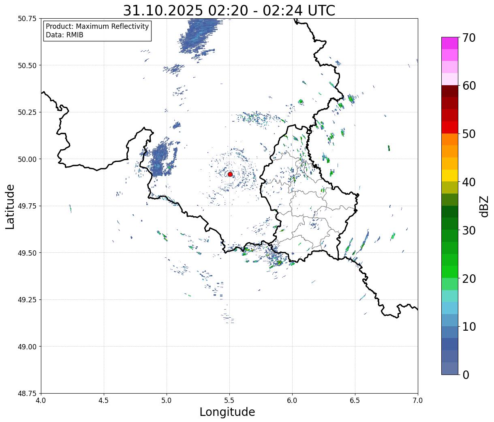Click the colorbar tick label 60
Image resolution: width=494 pixels, height=422 pixels.
(469, 86)
